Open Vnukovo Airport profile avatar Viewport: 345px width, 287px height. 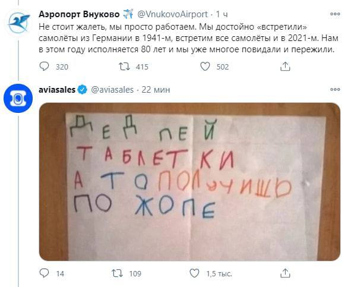click(18, 23)
